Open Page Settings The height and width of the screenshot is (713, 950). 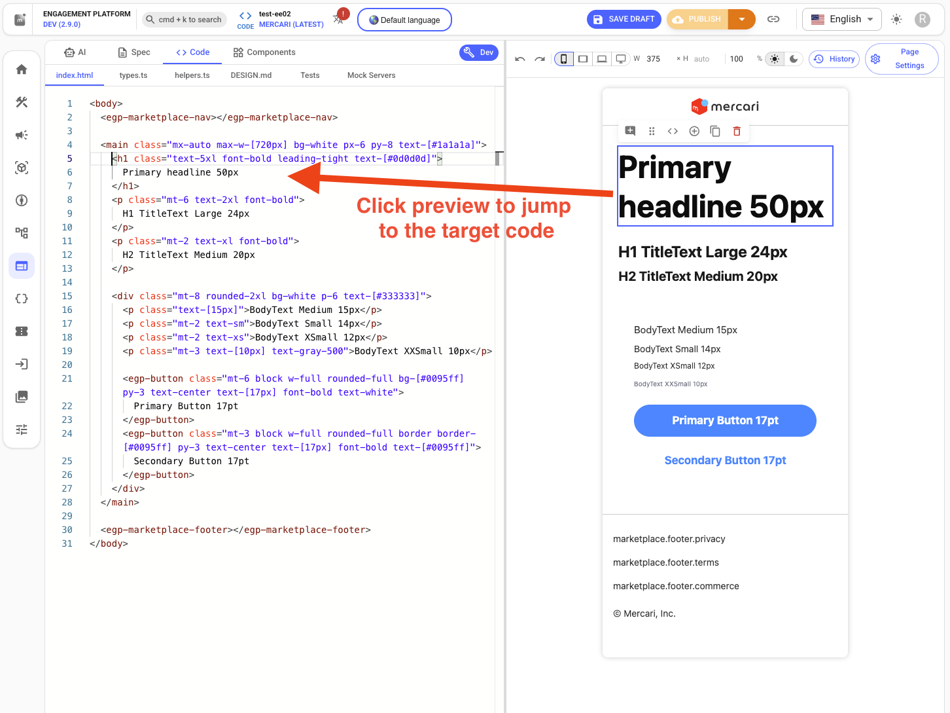point(902,59)
